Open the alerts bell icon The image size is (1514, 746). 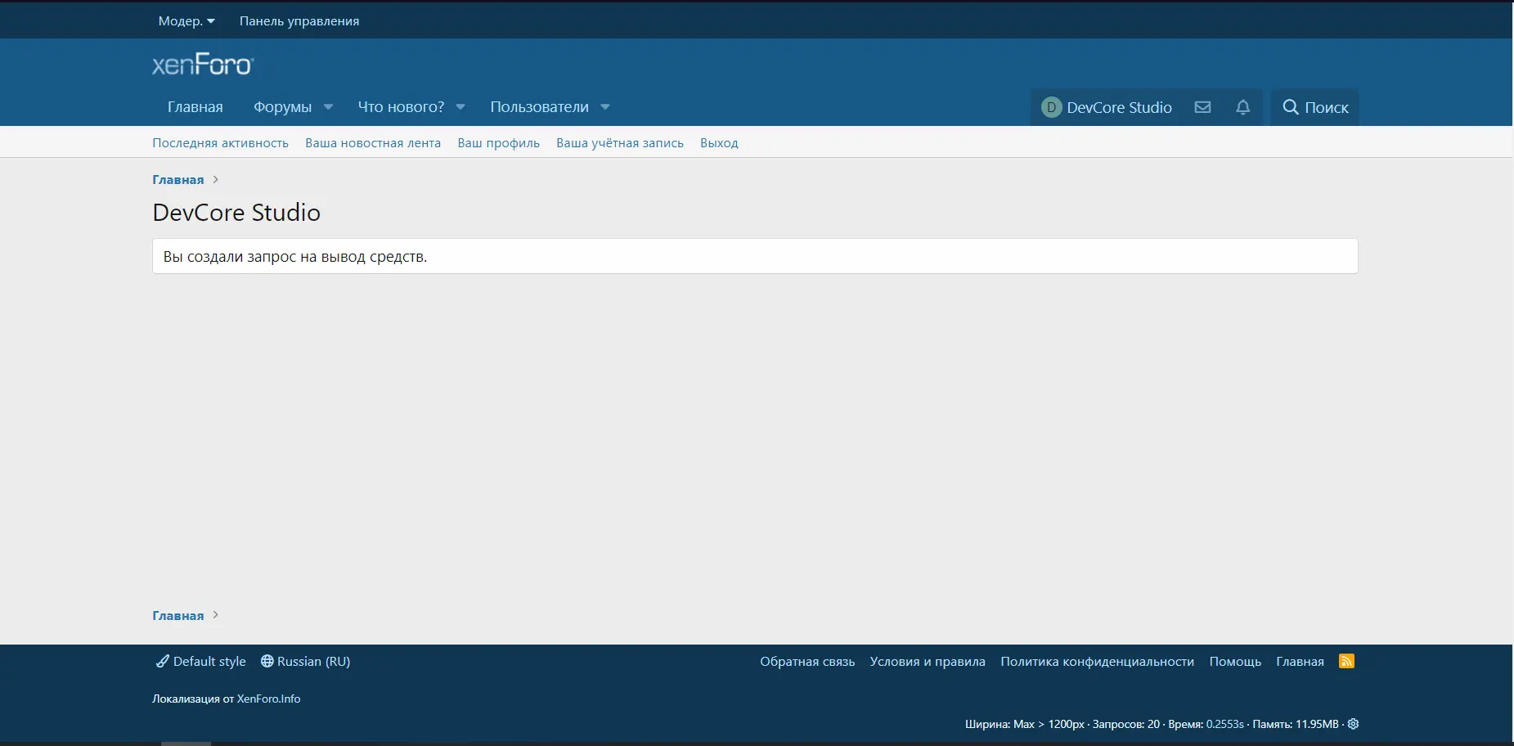point(1242,107)
